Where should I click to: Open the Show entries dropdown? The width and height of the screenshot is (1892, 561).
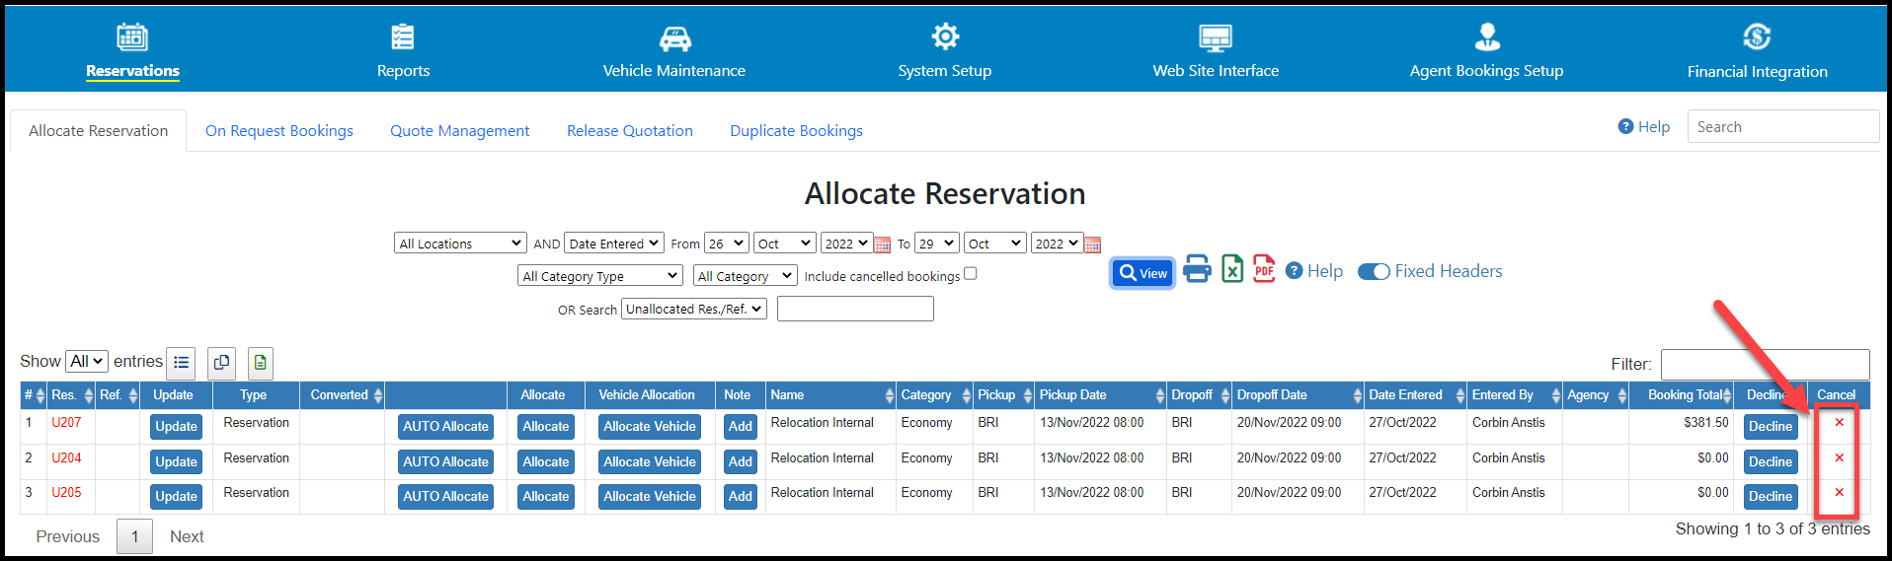86,362
